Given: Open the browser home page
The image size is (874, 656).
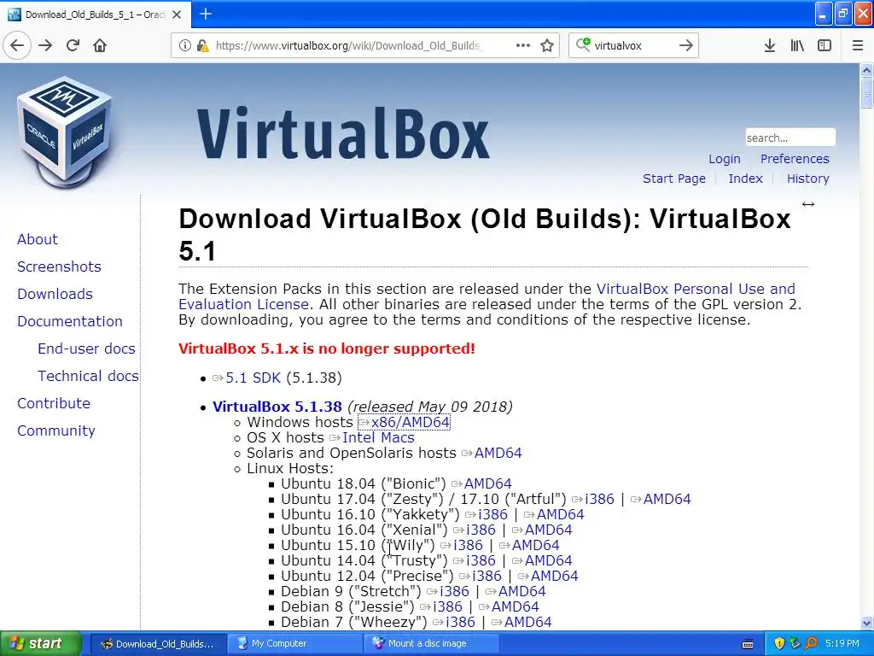Looking at the screenshot, I should click(x=100, y=45).
